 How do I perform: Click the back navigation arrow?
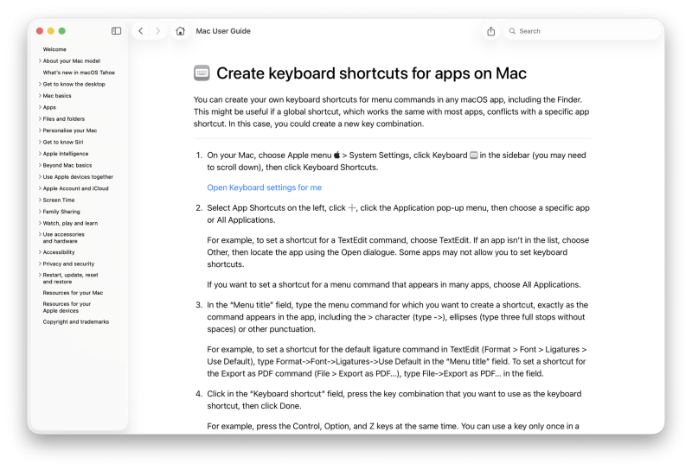(141, 31)
